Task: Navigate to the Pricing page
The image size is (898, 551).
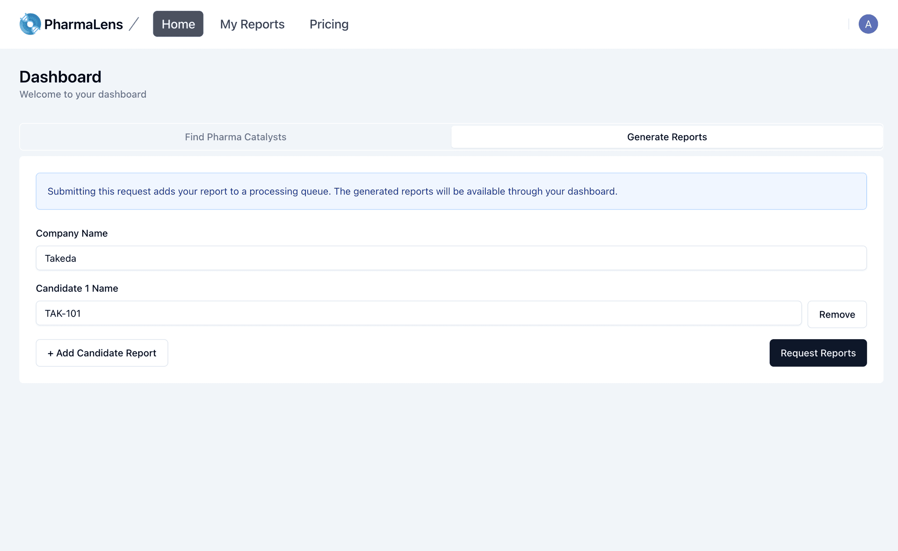Action: pyautogui.click(x=329, y=24)
